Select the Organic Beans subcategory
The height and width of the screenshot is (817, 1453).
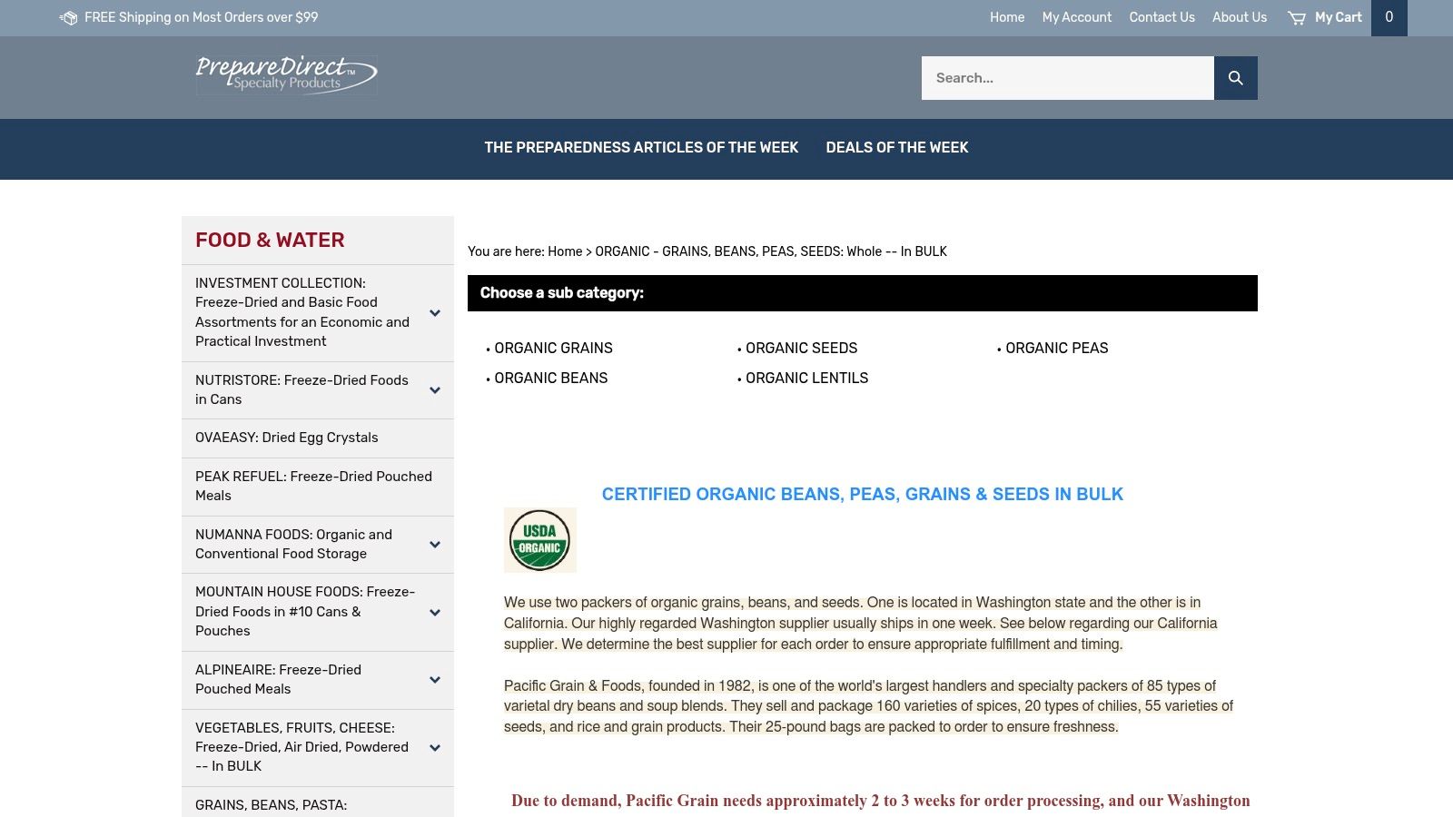tap(551, 379)
